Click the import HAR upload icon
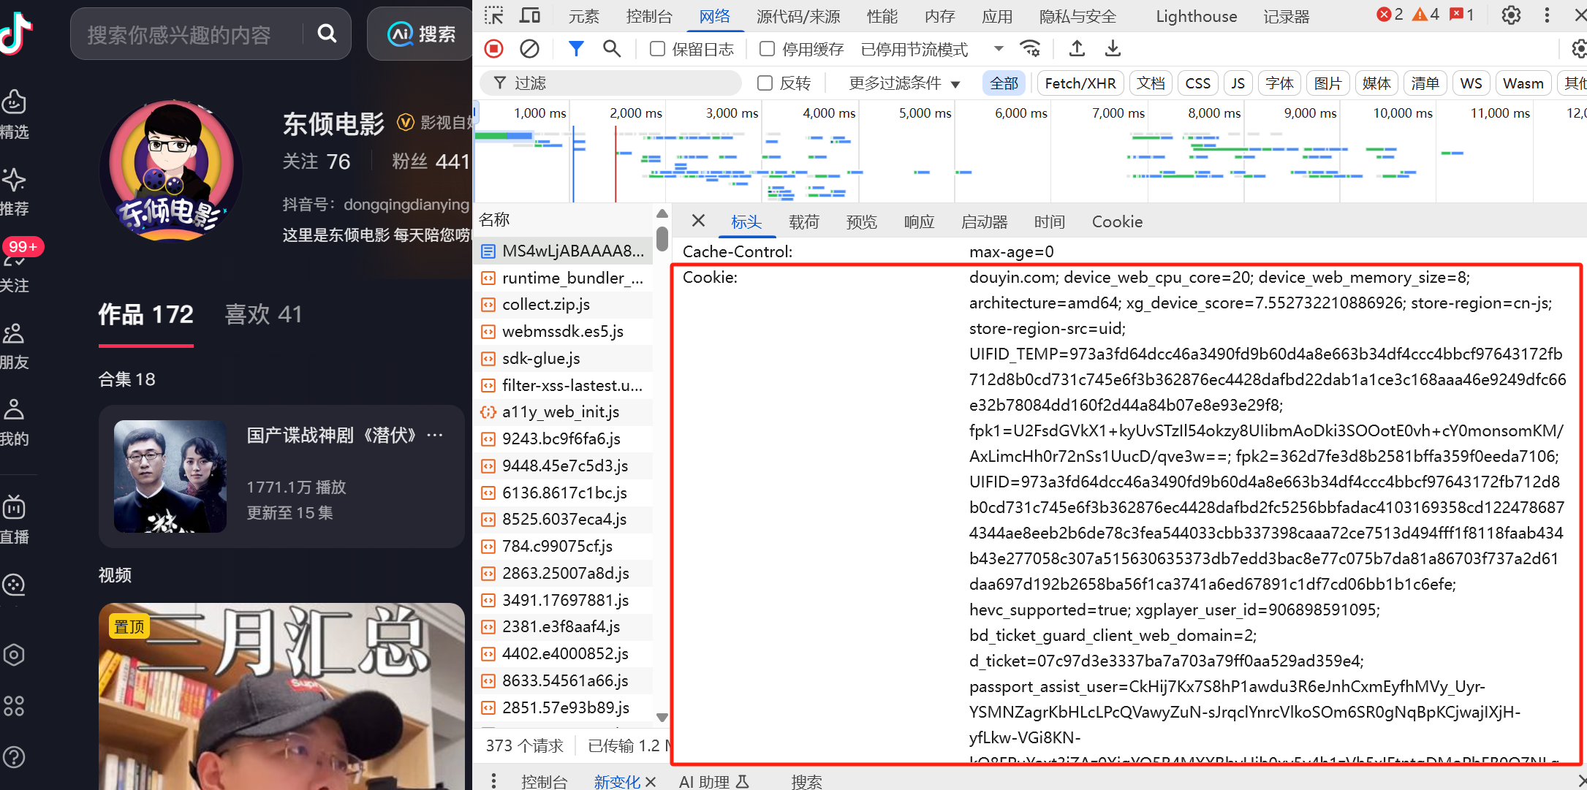This screenshot has width=1587, height=790. [x=1077, y=49]
